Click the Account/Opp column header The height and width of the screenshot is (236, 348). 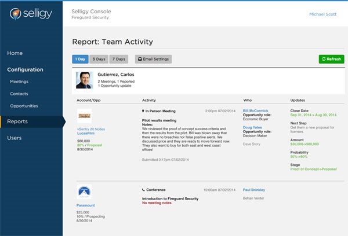click(x=89, y=100)
